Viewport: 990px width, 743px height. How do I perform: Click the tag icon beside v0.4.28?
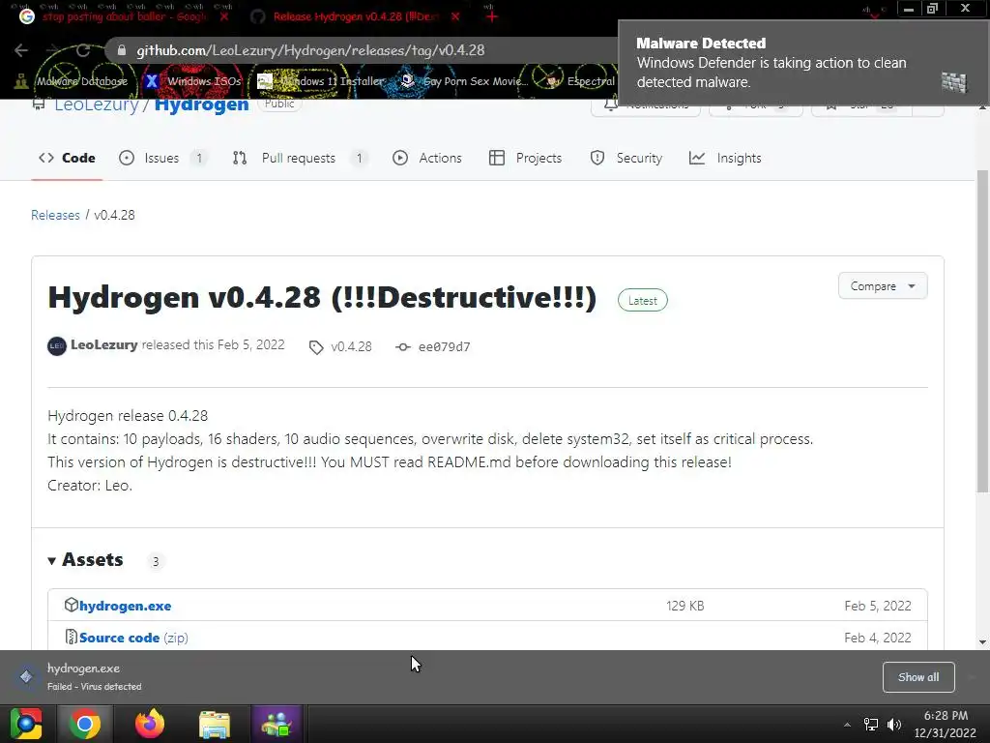click(x=316, y=347)
